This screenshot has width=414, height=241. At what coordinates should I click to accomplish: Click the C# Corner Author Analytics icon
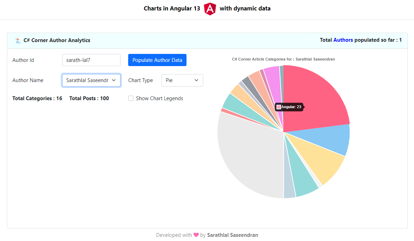click(17, 40)
